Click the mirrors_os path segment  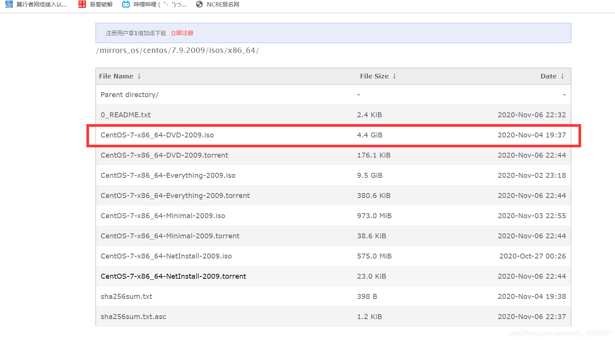(119, 50)
